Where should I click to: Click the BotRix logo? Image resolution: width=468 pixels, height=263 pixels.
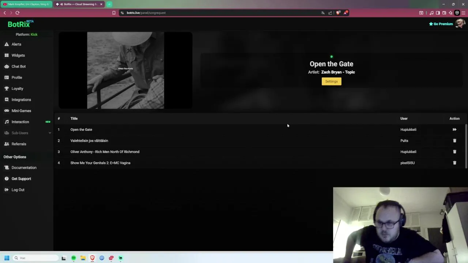[20, 24]
